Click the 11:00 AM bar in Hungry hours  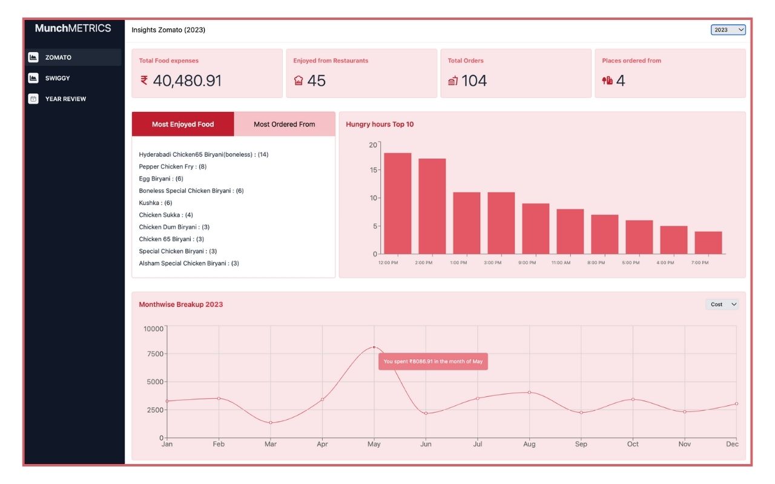click(x=570, y=232)
